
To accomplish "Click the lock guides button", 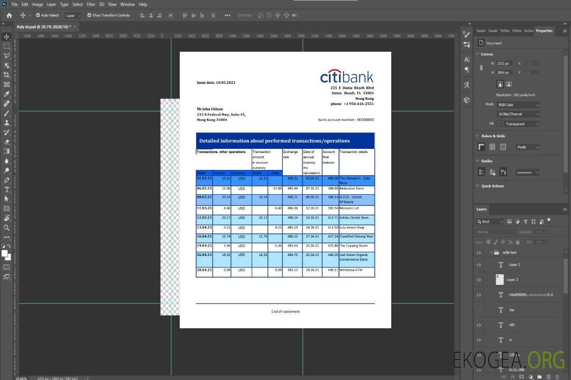I will tap(492, 173).
